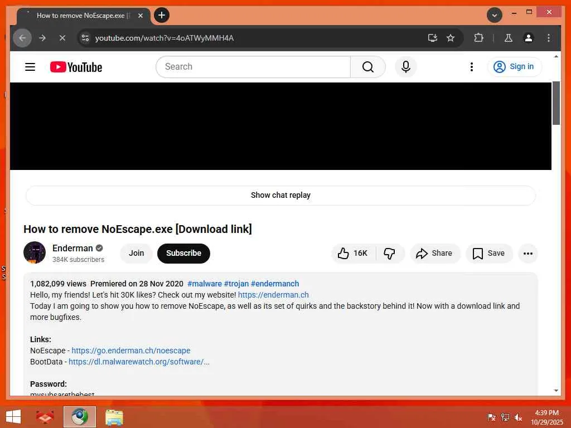Open the Enderman channel name link

(72, 248)
